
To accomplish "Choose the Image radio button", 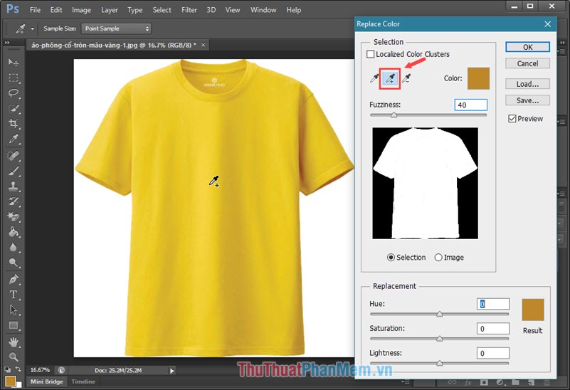I will 438,258.
